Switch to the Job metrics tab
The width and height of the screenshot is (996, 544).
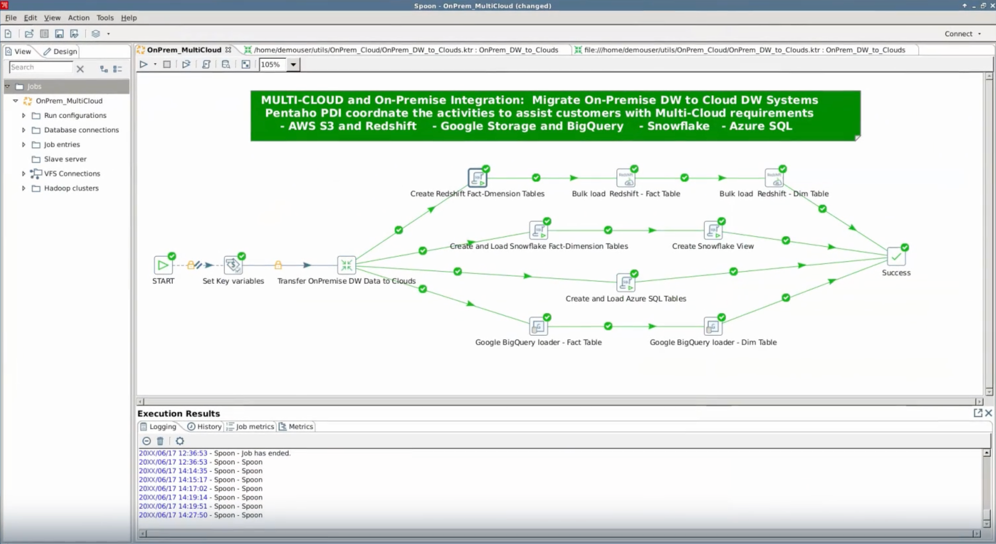pyautogui.click(x=250, y=427)
